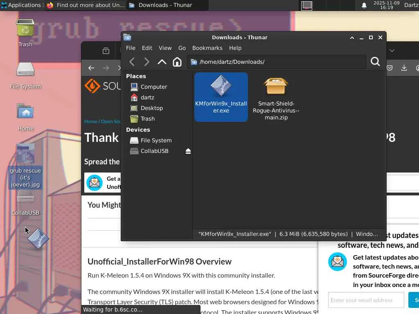This screenshot has height=314, width=419.
Task: Open Thunar Bookmarks menu
Action: pos(207,48)
